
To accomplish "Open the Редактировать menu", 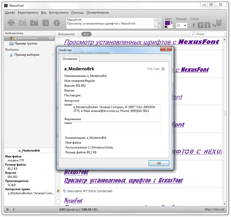I will pyautogui.click(x=28, y=13).
